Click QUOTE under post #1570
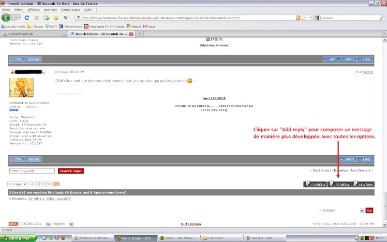The image size is (387, 242). (347, 159)
